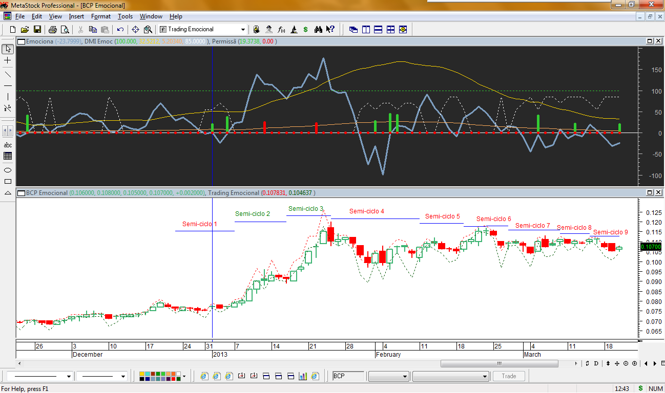The height and width of the screenshot is (393, 665).
Task: Tile windows in columns icon
Action: (x=366, y=29)
